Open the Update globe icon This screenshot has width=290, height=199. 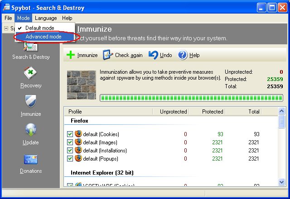[31, 130]
